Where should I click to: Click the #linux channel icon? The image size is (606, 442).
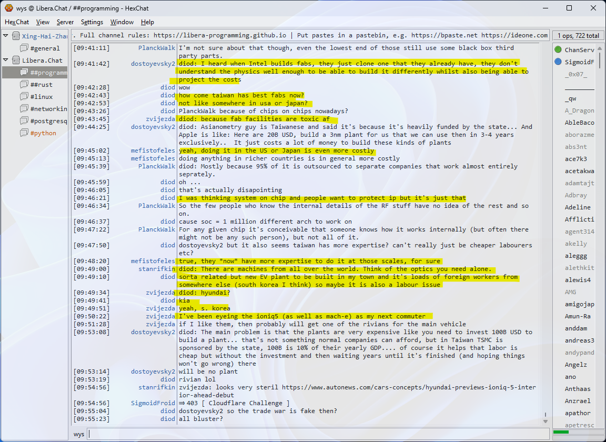24,97
